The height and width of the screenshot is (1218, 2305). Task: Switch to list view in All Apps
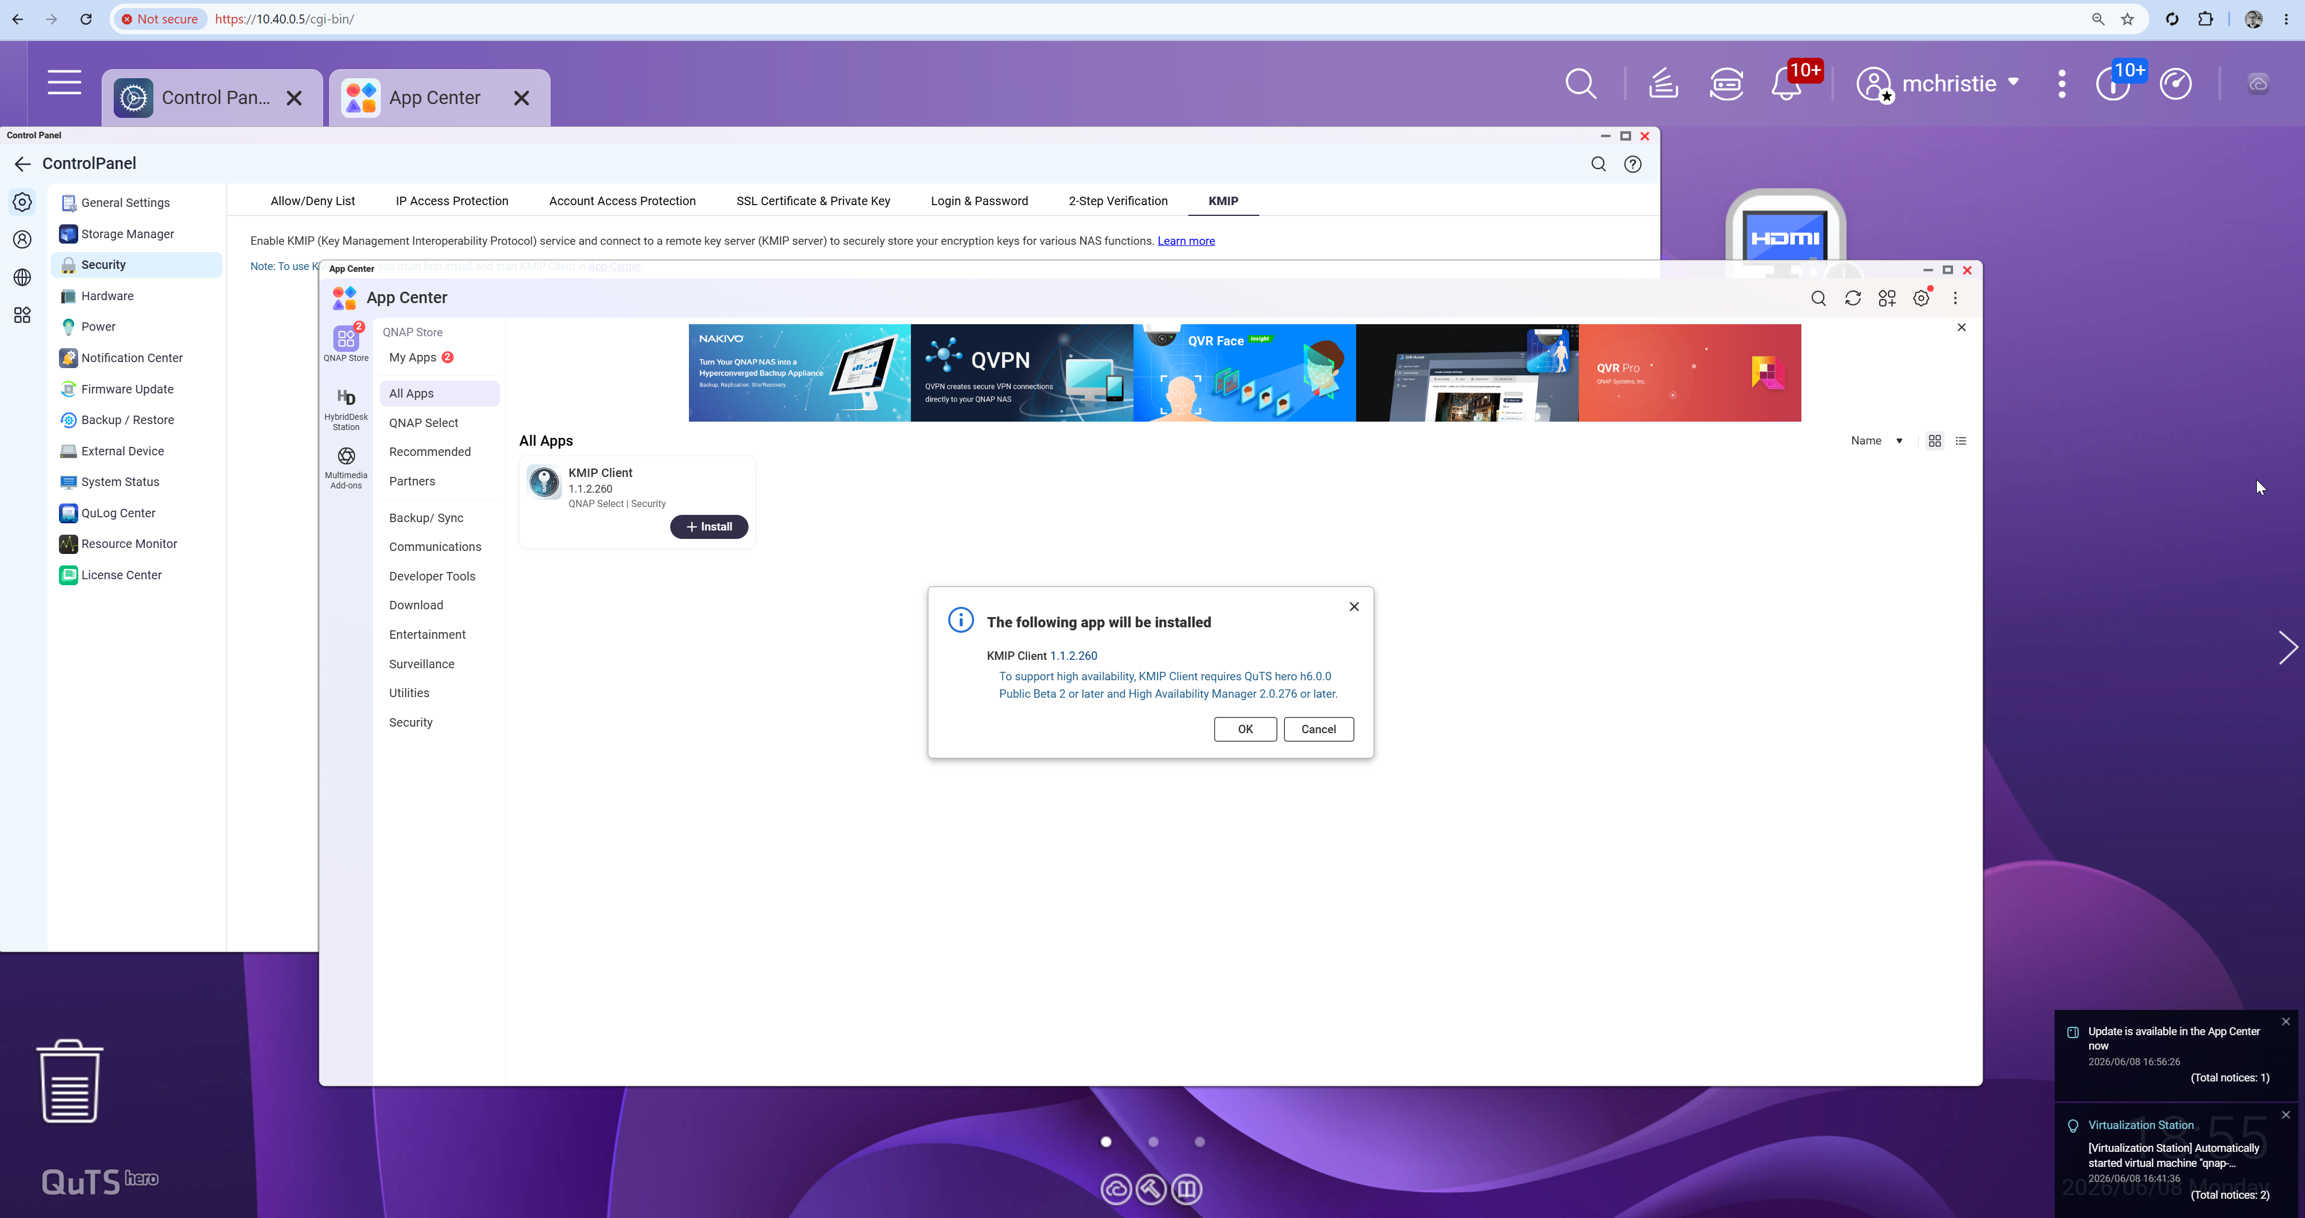[x=1961, y=441]
